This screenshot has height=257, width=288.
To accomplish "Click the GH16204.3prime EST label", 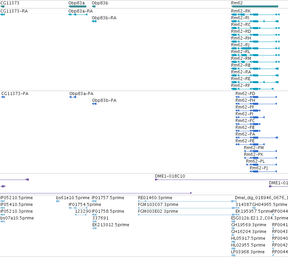I will coord(248,232).
